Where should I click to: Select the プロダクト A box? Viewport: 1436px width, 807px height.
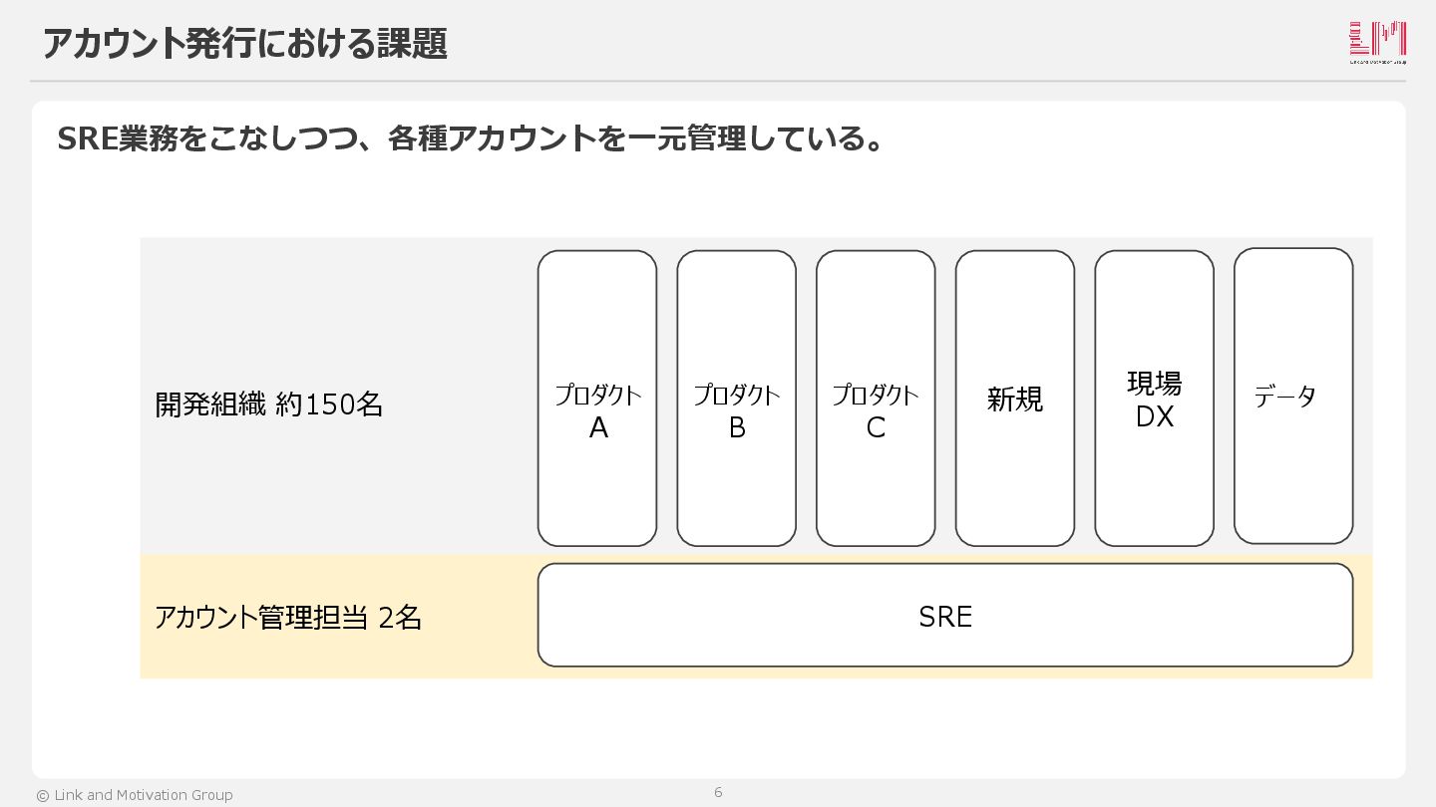(x=597, y=399)
